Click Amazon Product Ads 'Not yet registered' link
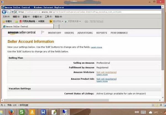Image resolution: width=166 pixels, height=115 pixels. pyautogui.click(x=106, y=79)
